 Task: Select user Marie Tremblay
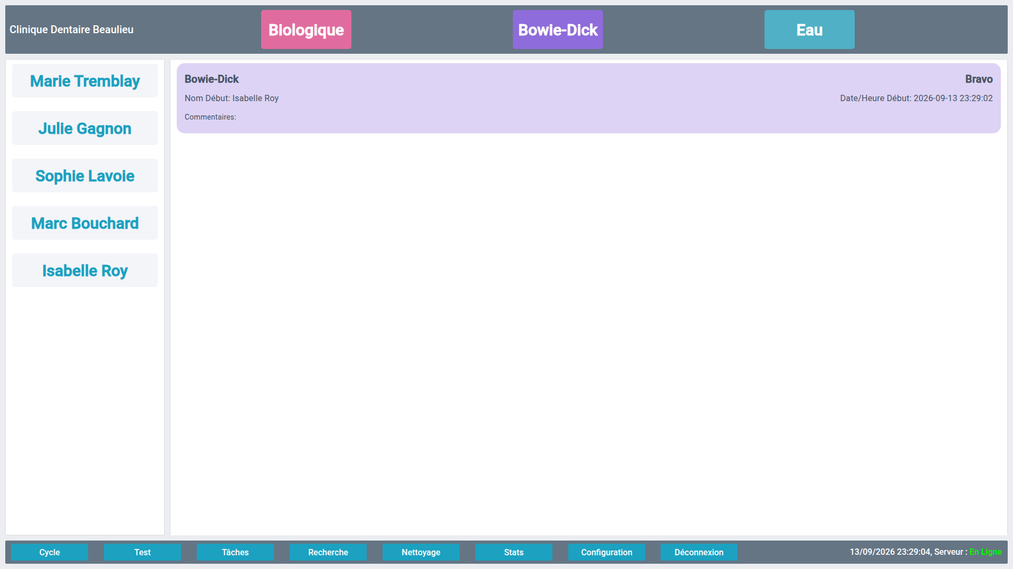point(85,81)
